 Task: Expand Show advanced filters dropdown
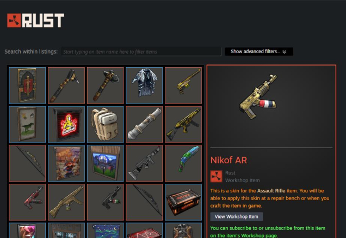[x=259, y=52]
